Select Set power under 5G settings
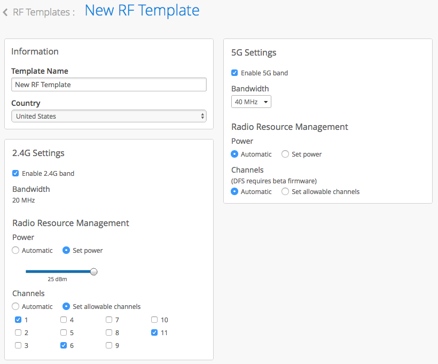This screenshot has width=438, height=364. pos(285,154)
